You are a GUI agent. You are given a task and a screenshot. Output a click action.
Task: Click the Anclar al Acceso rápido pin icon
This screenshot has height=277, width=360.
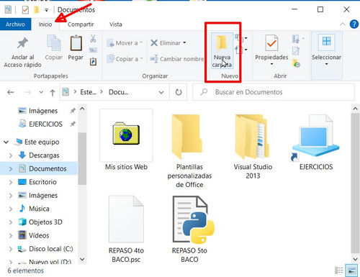click(22, 43)
